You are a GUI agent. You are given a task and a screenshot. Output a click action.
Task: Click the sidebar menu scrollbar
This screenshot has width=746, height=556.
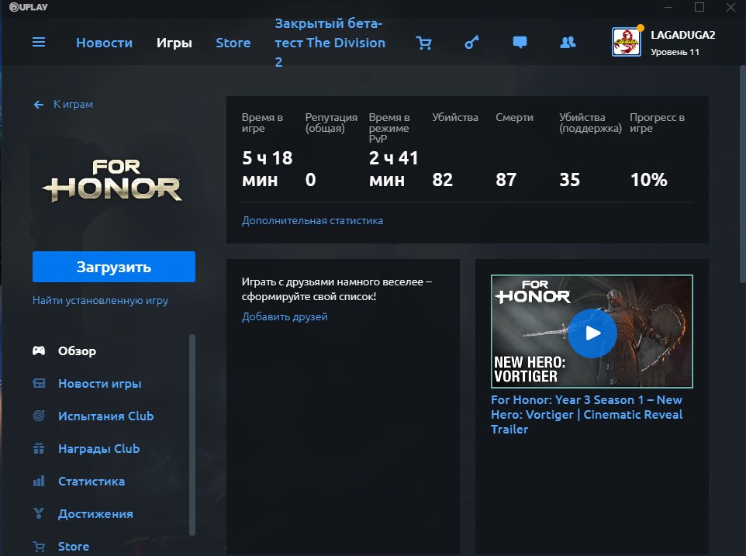[x=192, y=435]
